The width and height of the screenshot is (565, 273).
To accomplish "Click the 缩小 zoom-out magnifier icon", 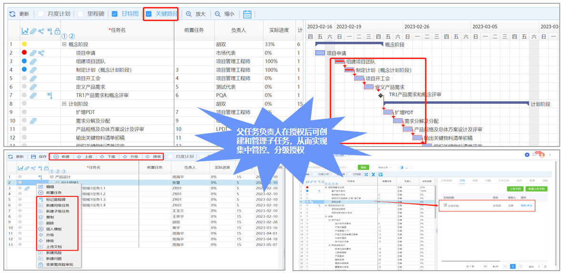I will coord(218,14).
